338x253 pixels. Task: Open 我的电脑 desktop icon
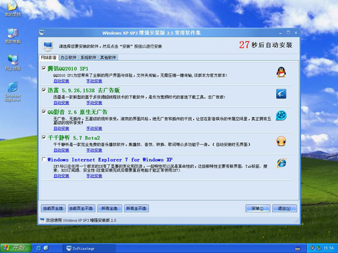tap(13, 36)
